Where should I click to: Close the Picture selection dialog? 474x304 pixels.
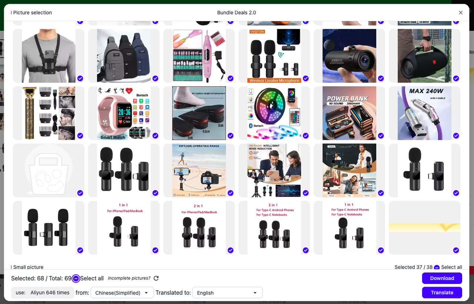461,13
